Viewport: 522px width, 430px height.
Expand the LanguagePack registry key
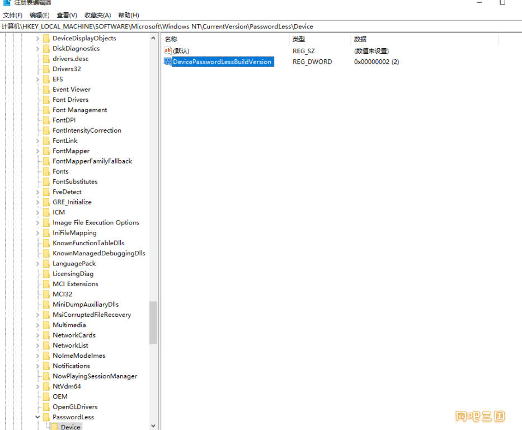pyautogui.click(x=37, y=264)
